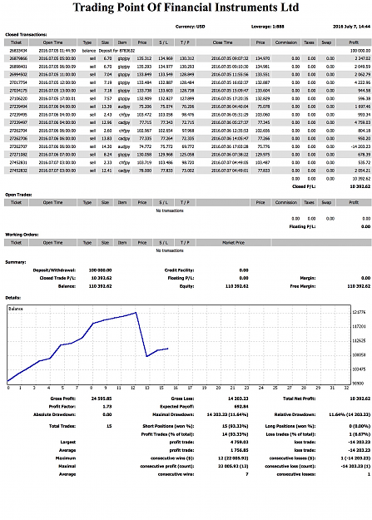Click 'Ticket' header in Working Orders table
The width and height of the screenshot is (372, 520).
click(x=17, y=243)
